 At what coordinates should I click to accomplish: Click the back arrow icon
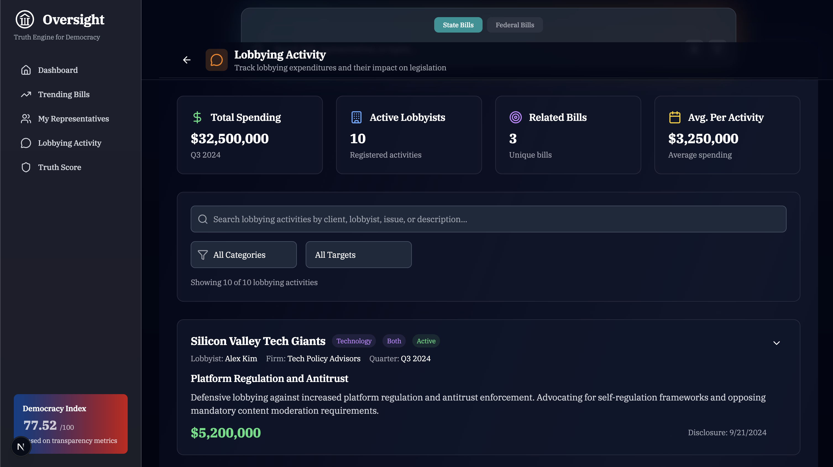tap(187, 60)
